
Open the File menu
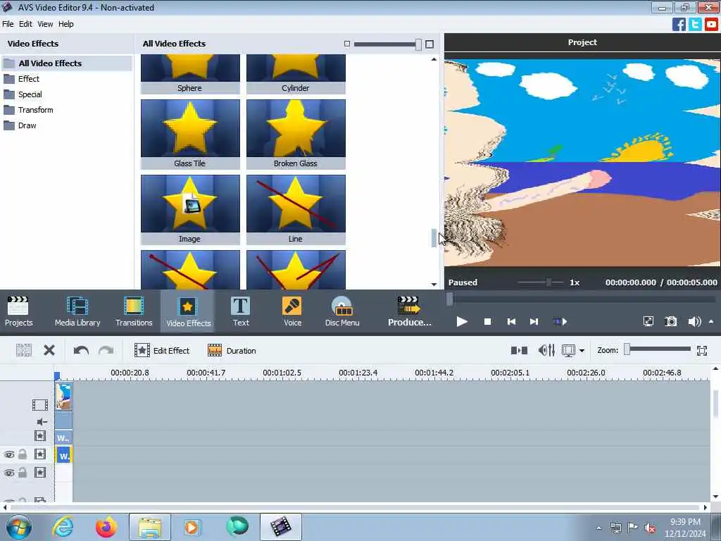pos(8,24)
